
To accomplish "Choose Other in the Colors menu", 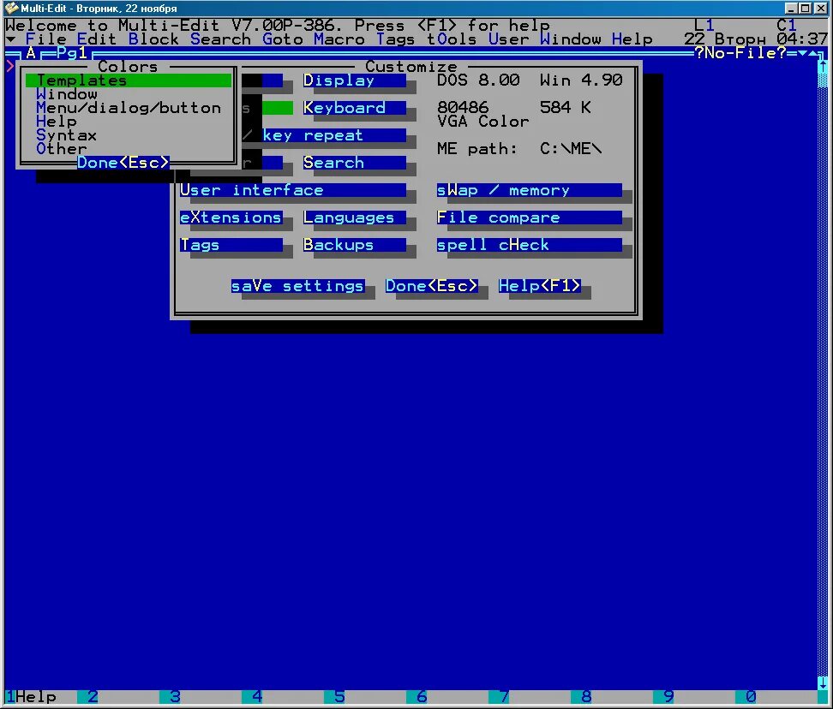I will click(61, 149).
